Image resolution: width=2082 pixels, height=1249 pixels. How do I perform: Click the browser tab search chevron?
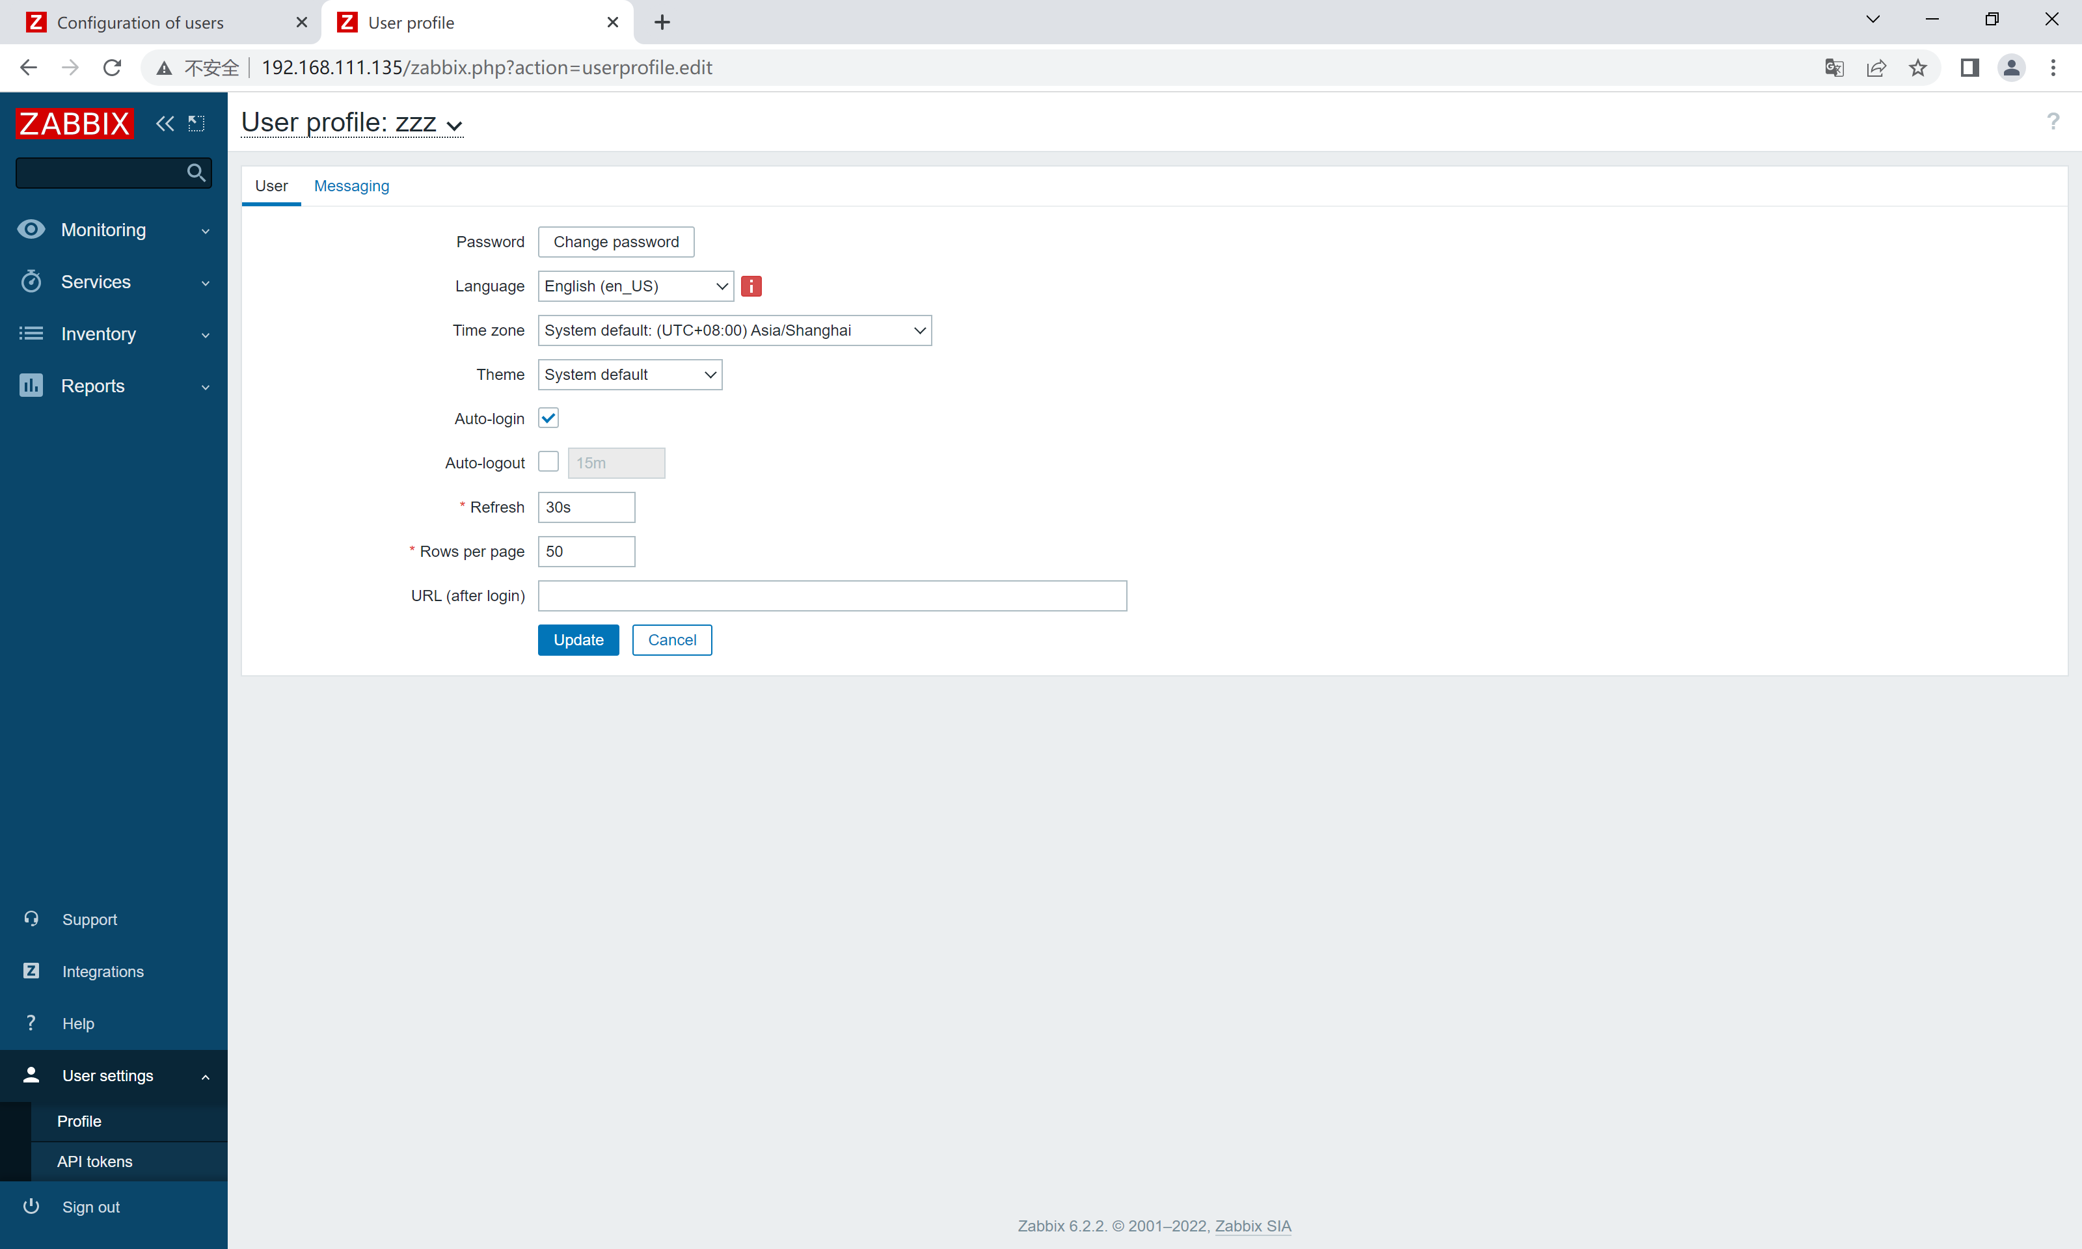click(1872, 20)
